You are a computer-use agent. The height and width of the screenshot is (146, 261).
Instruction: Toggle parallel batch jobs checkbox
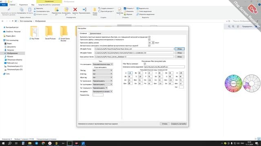[x=149, y=37]
